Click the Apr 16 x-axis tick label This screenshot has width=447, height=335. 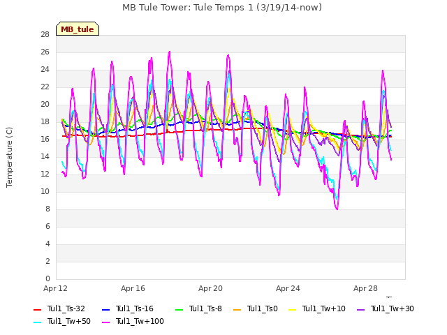pos(133,288)
